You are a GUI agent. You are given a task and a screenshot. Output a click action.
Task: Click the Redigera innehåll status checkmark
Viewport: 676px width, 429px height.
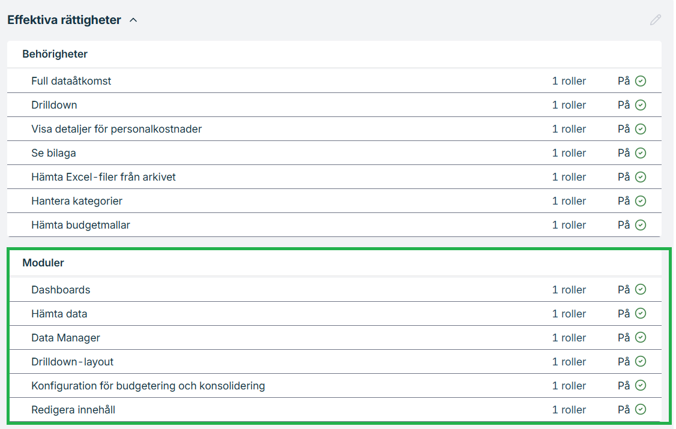641,410
